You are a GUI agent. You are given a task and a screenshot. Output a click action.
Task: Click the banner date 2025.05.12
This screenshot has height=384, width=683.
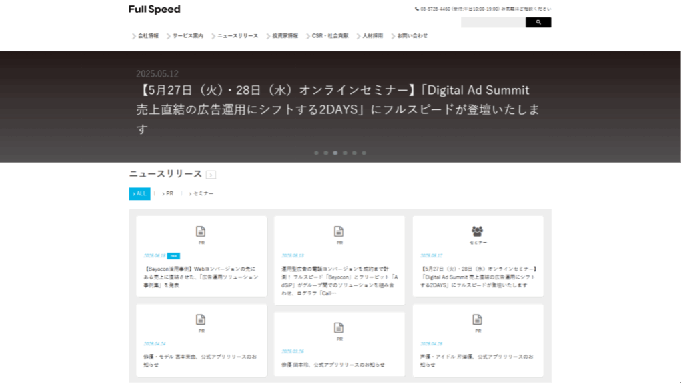[157, 73]
